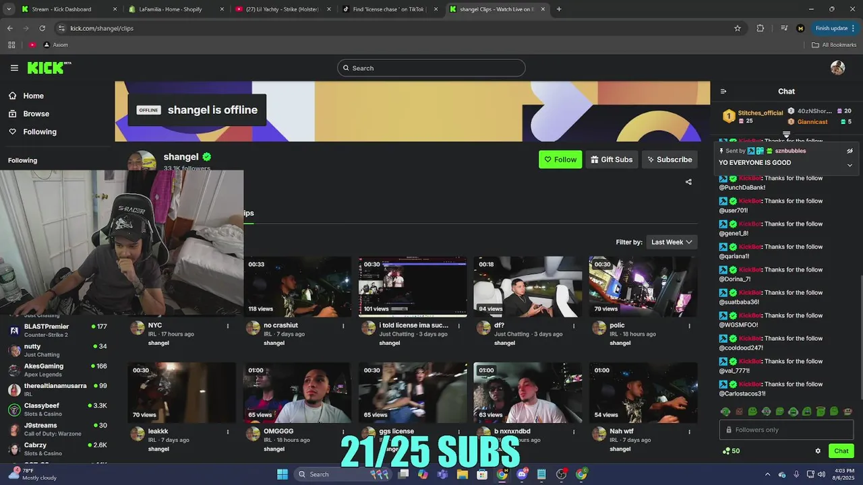Open volume control in system tray

click(821, 474)
